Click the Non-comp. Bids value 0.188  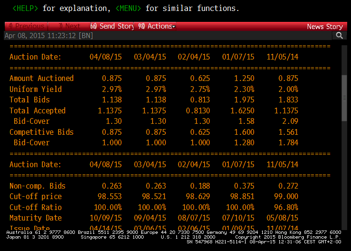[200, 186]
